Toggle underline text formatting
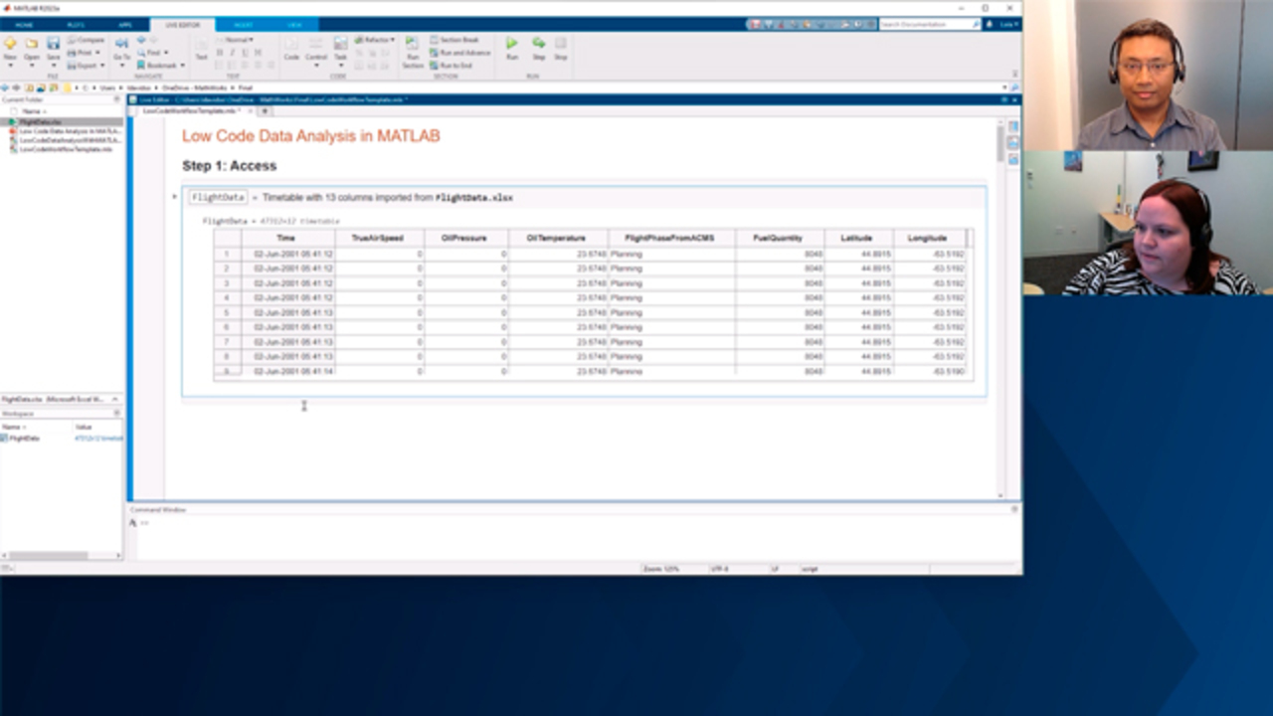1273x716 pixels. (x=244, y=53)
